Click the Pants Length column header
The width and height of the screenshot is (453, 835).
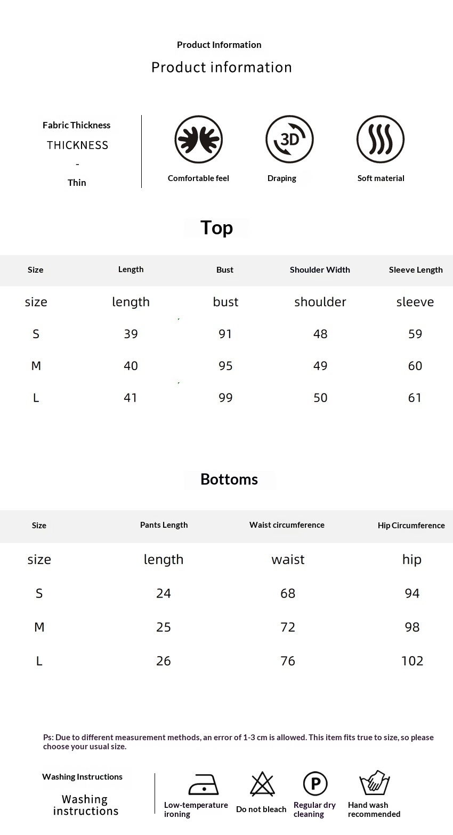164,525
